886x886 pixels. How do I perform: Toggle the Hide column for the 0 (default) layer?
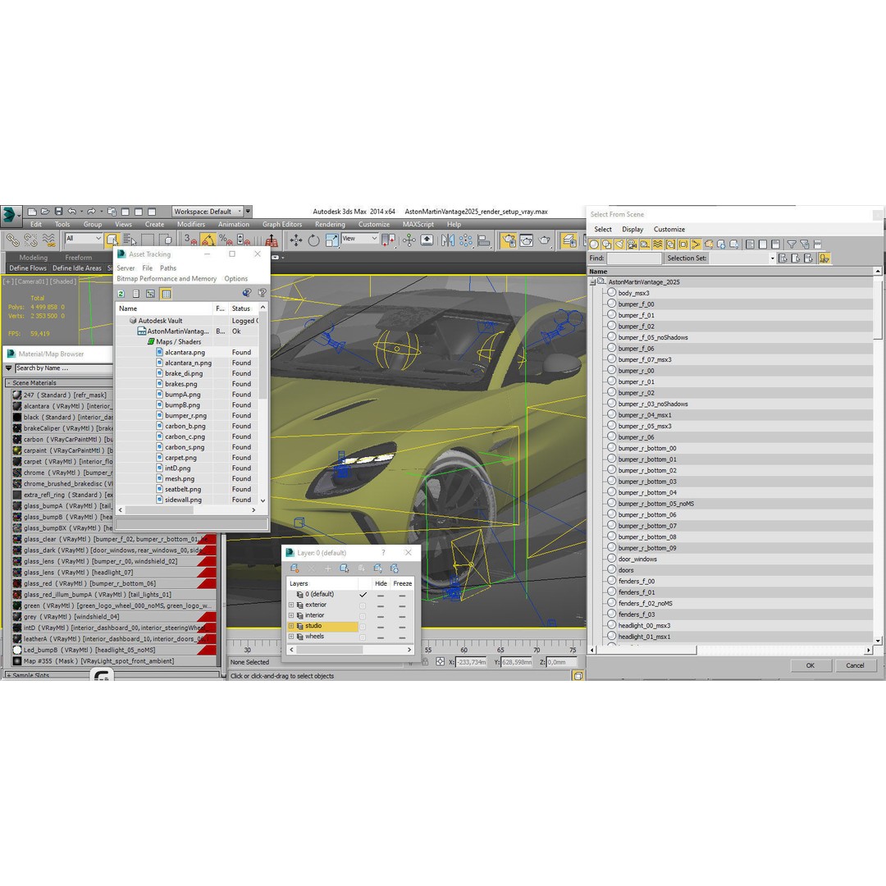point(381,595)
